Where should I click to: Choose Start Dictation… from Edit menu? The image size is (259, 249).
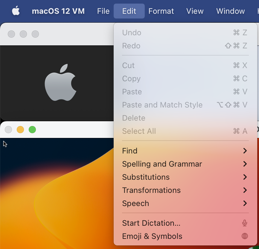click(x=185, y=223)
